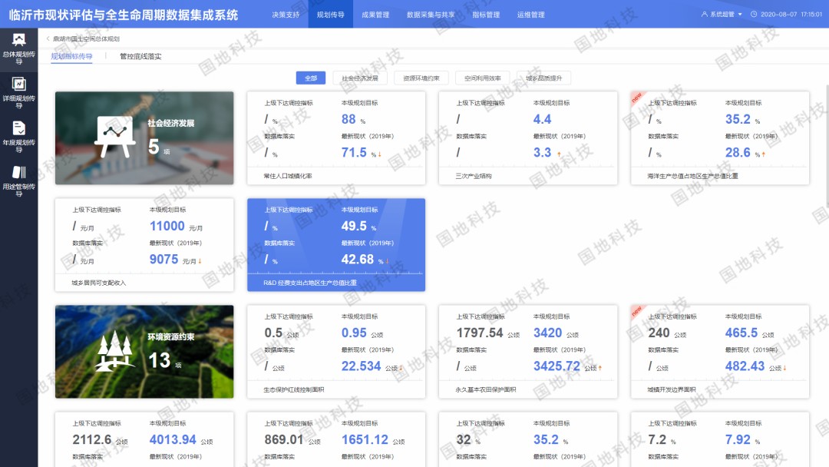The width and height of the screenshot is (829, 467).
Task: Open the 社会经济发展 category image card
Action: pos(144,138)
